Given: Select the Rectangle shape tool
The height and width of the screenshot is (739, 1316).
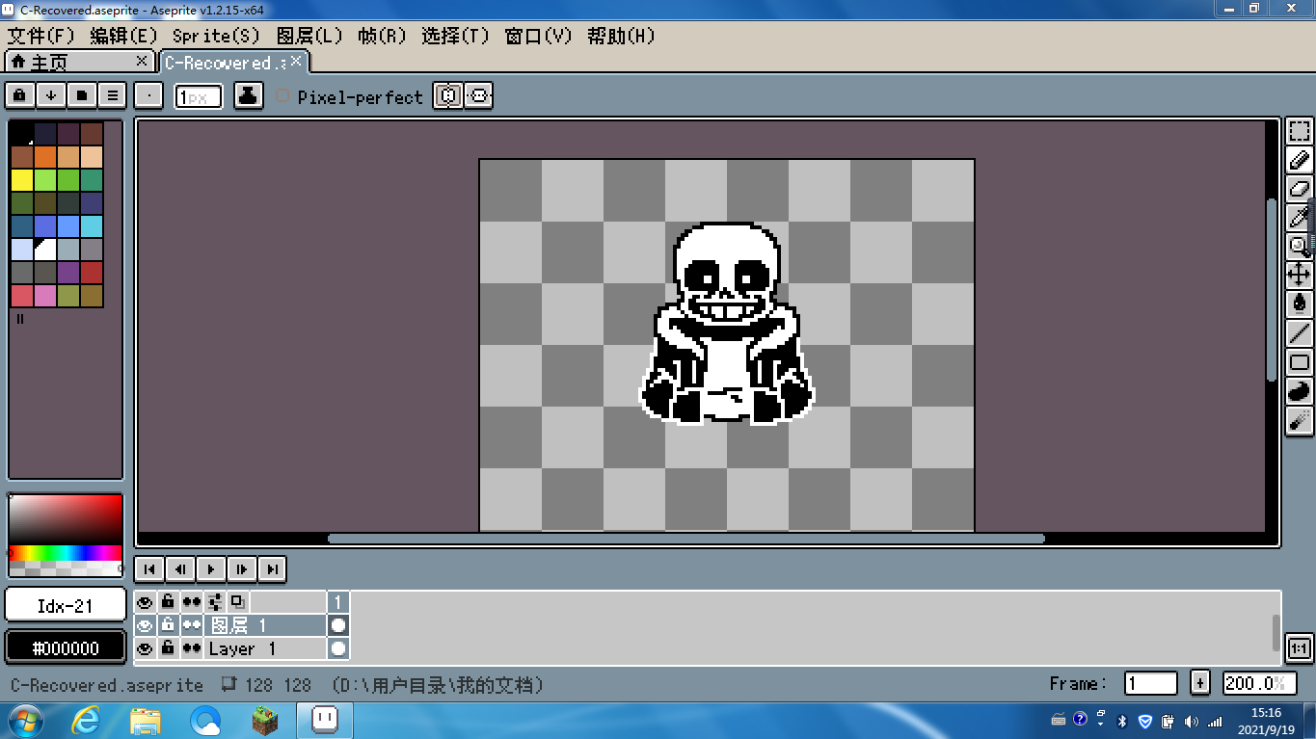Looking at the screenshot, I should (1300, 362).
